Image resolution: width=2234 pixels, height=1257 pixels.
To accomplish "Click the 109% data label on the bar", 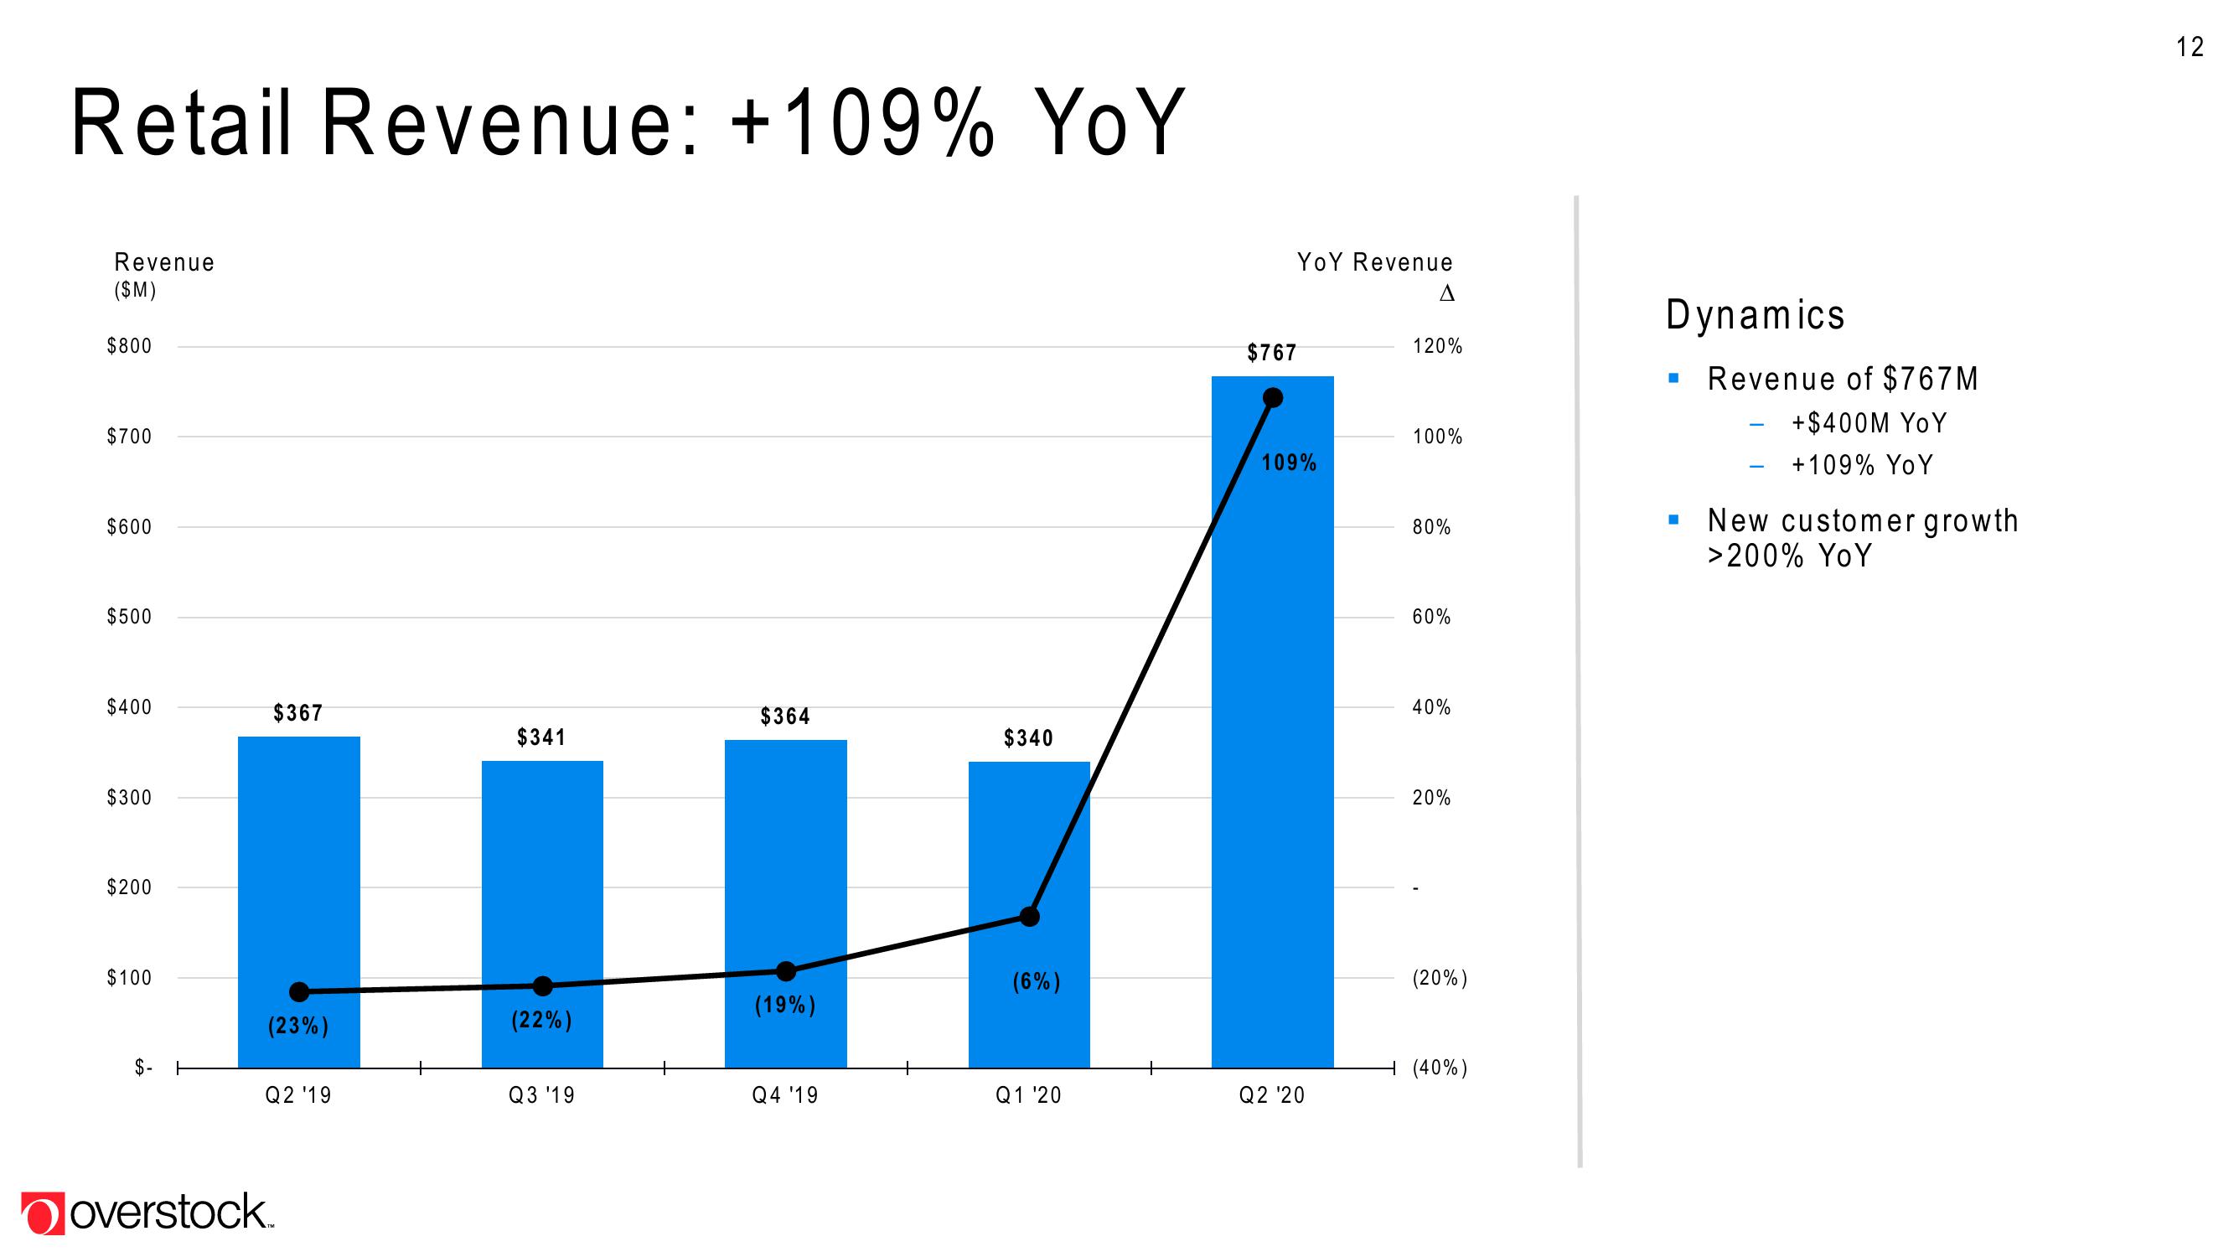I will 1290,463.
